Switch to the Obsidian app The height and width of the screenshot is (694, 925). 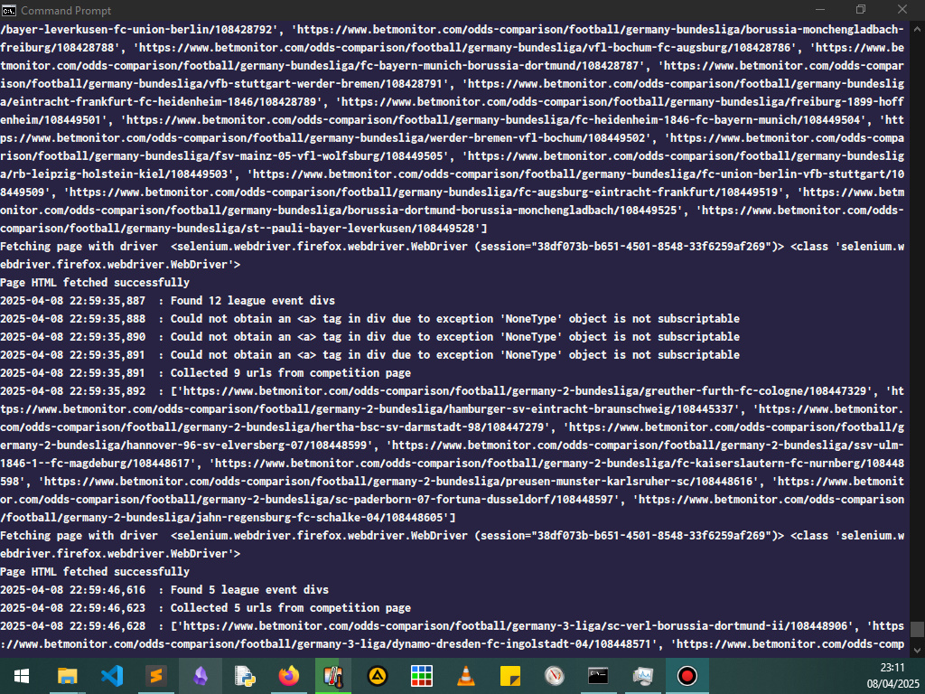point(200,675)
